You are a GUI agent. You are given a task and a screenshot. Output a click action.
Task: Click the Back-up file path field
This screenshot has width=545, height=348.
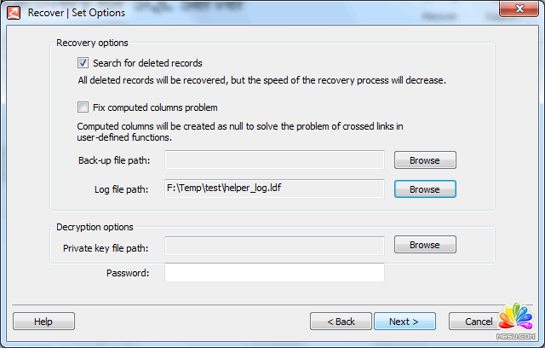[274, 160]
